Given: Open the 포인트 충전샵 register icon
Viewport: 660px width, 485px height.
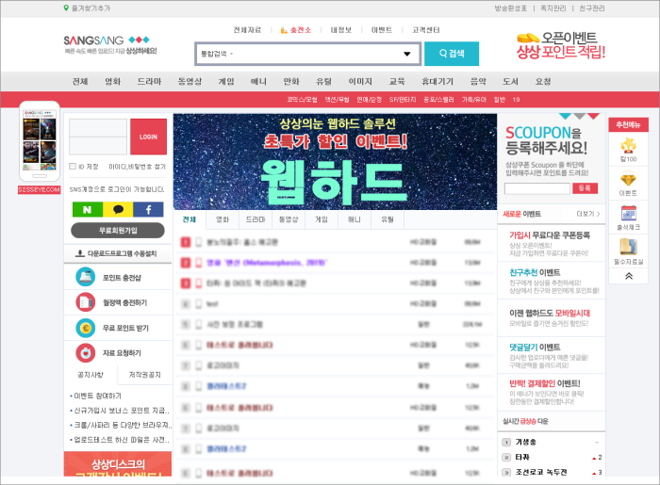Looking at the screenshot, I should [x=86, y=277].
